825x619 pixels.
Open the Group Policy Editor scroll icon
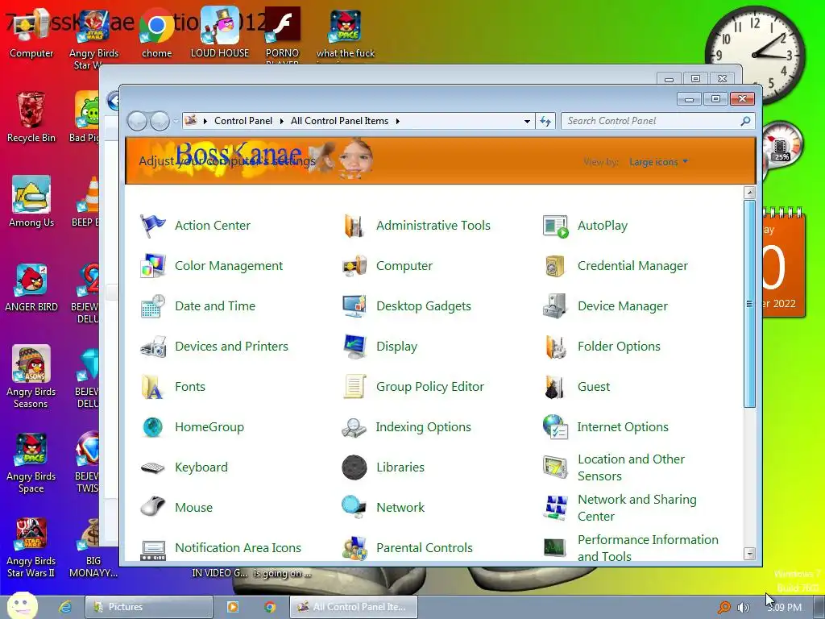pyautogui.click(x=354, y=387)
